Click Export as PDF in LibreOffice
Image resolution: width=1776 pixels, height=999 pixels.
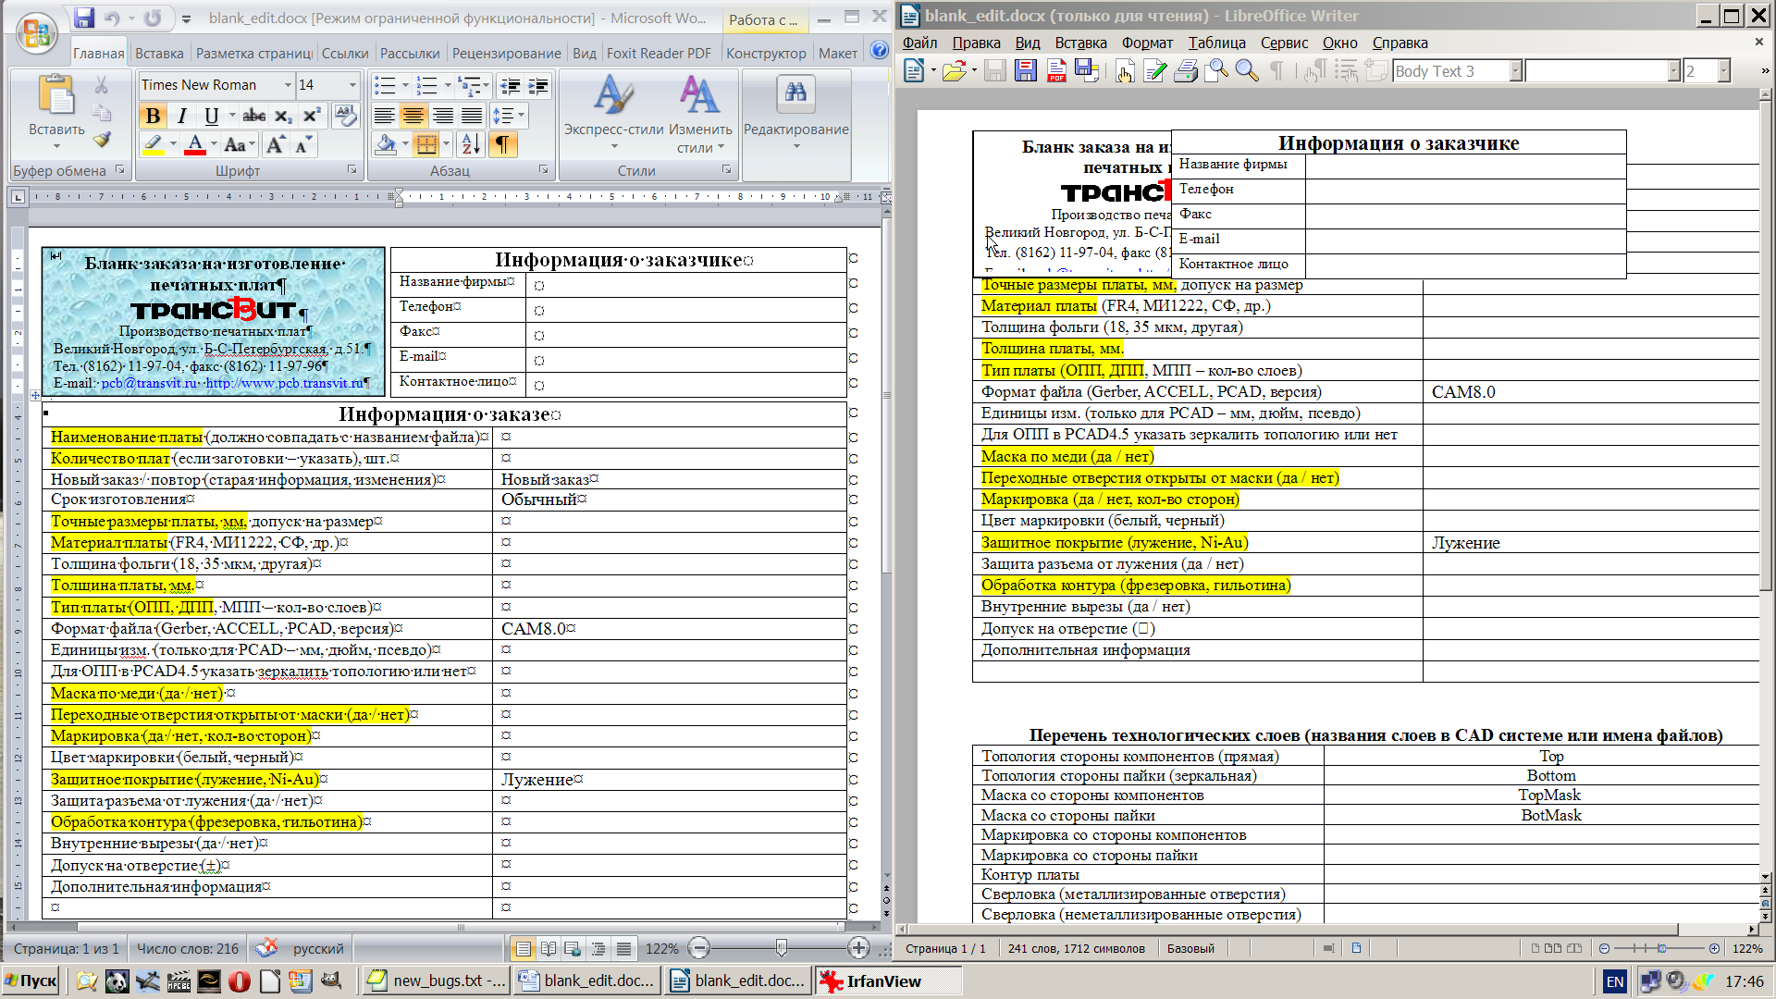(1056, 71)
